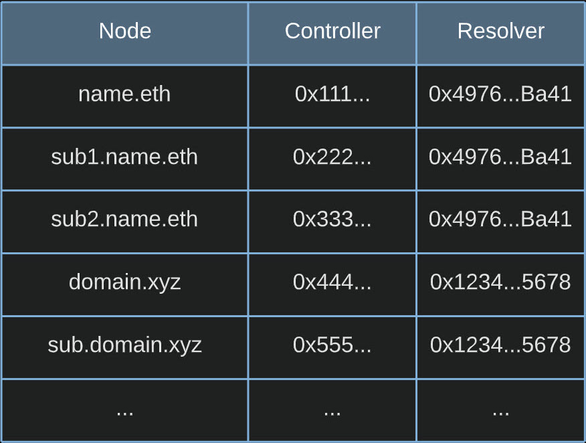The height and width of the screenshot is (443, 586).
Task: Click controller address 0x111...
Action: (332, 94)
